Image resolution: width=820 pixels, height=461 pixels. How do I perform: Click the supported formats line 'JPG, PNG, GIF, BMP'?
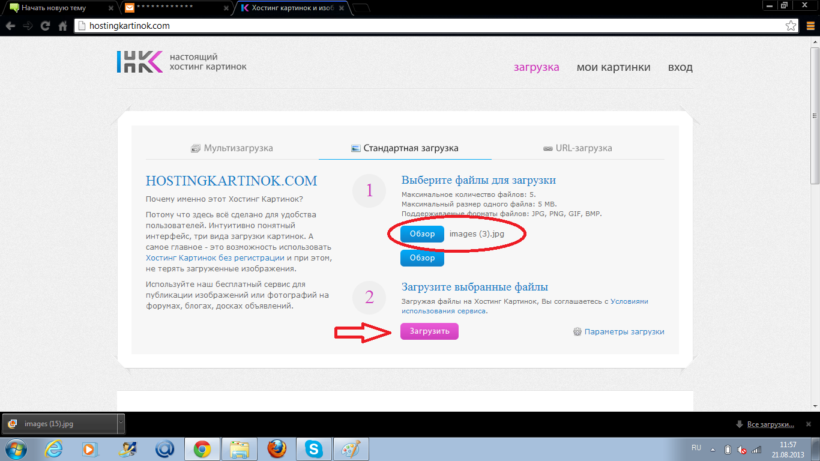coord(501,214)
